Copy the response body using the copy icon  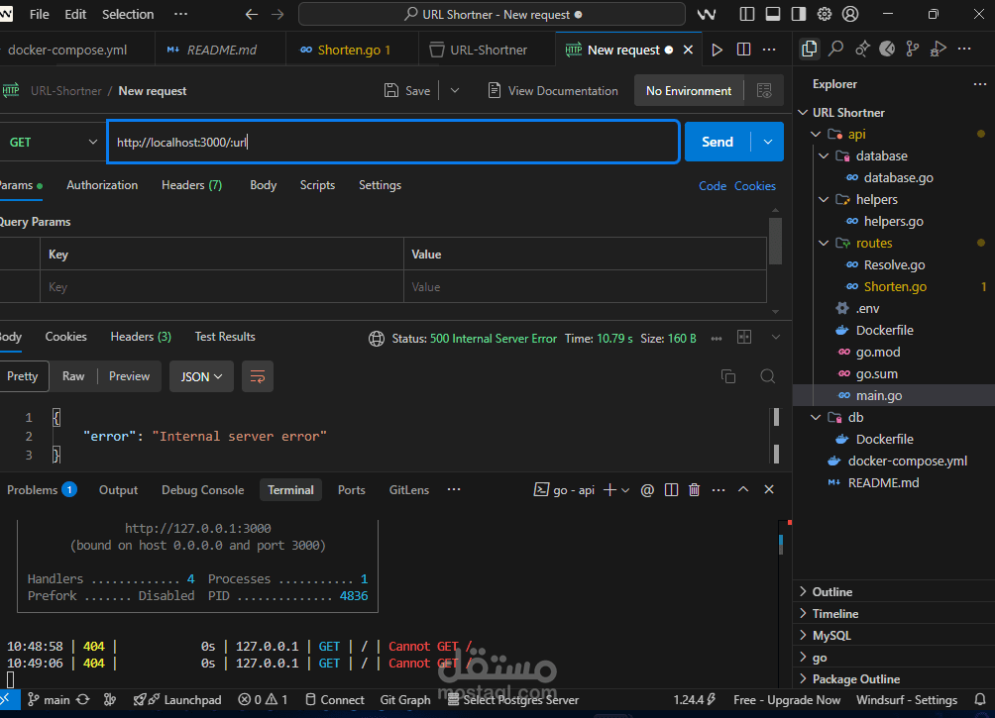click(x=728, y=376)
